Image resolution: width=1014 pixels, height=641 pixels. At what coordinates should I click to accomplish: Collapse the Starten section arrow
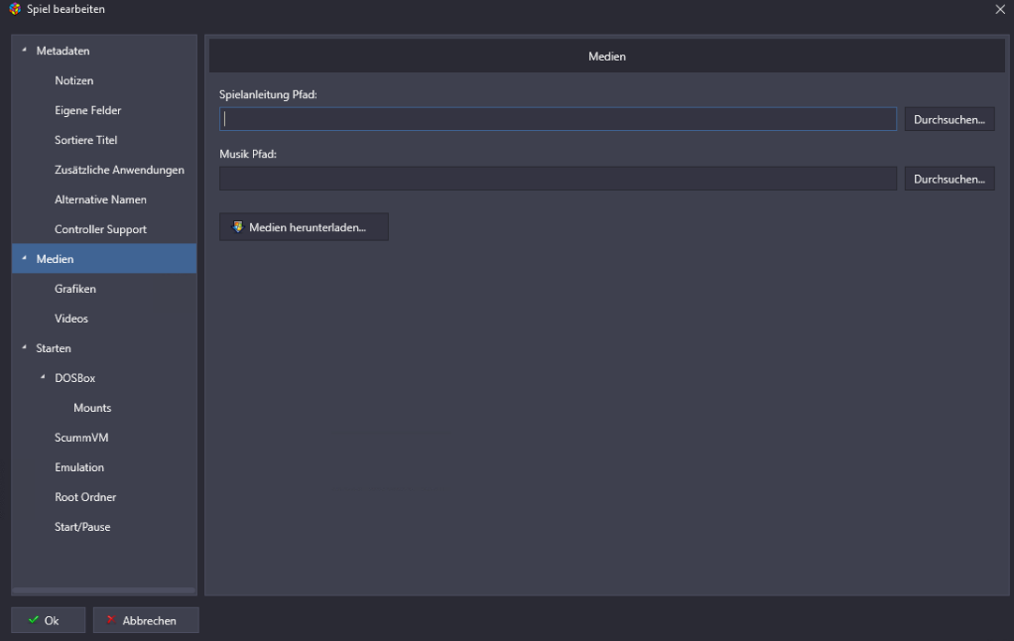click(25, 348)
